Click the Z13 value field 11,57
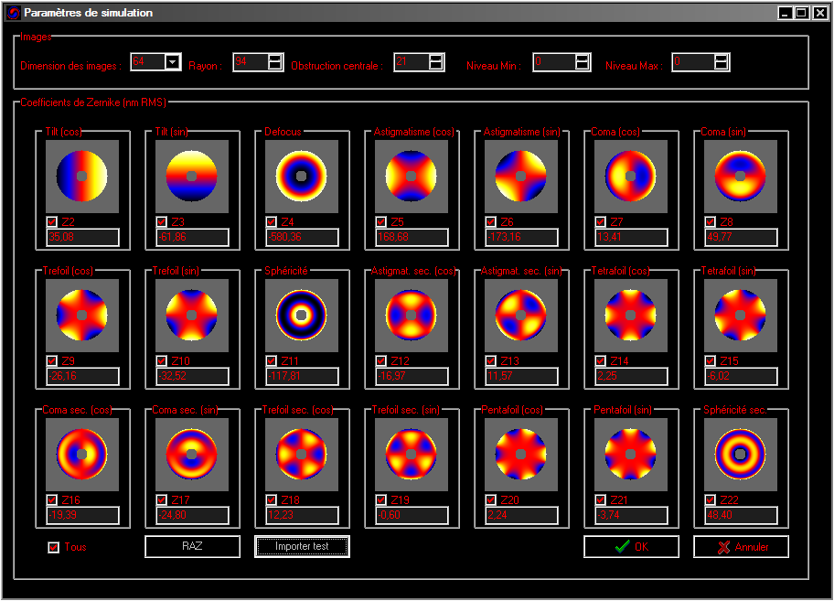This screenshot has width=834, height=601. pos(521,376)
